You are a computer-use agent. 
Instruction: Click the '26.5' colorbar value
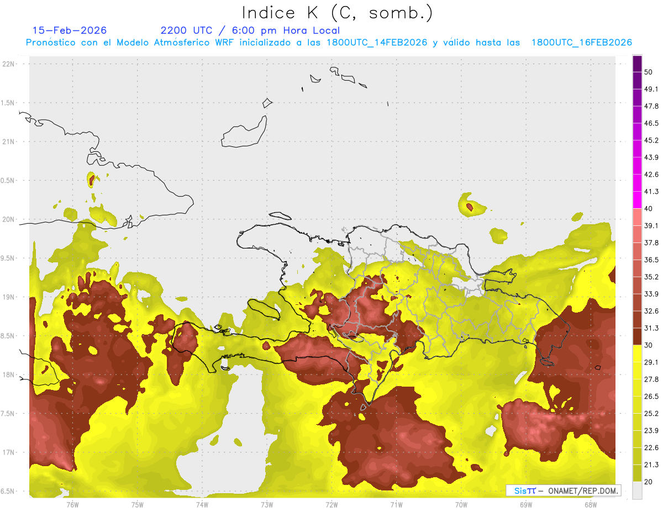(651, 397)
